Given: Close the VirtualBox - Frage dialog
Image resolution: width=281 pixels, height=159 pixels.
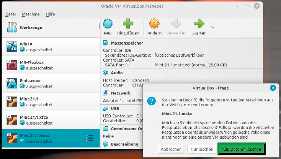Looking at the screenshot, I should coord(273,88).
